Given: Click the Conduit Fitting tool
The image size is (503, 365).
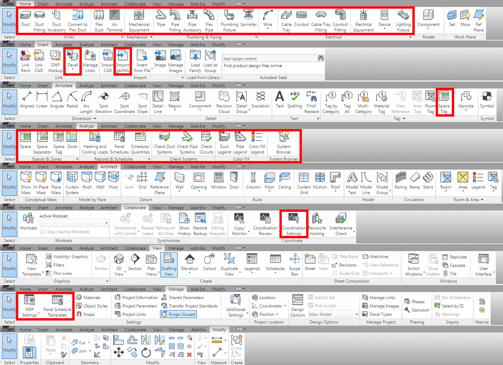Looking at the screenshot, I should [x=340, y=20].
